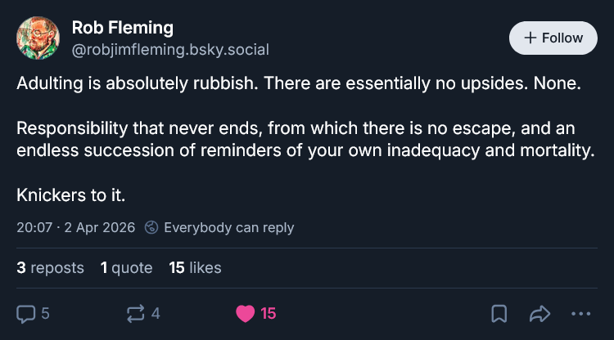View the list of 3 reposts
This screenshot has height=340, width=614.
(50, 267)
